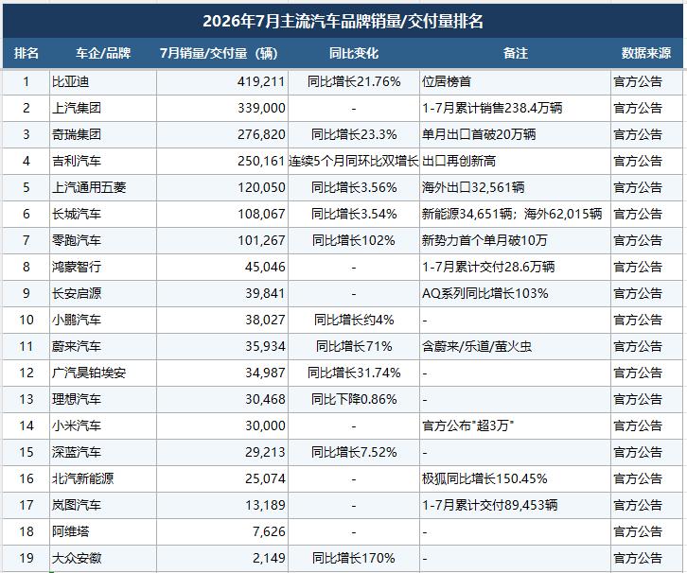Click the cell '同比增长3.54%'
This screenshot has height=573, width=687.
(354, 214)
